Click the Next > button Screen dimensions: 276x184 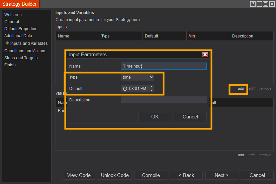tap(221, 175)
